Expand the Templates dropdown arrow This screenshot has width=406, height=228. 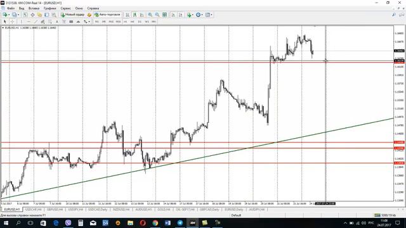point(211,15)
